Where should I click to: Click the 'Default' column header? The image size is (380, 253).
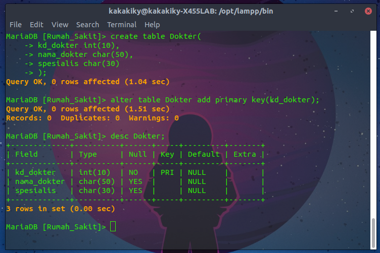point(204,154)
